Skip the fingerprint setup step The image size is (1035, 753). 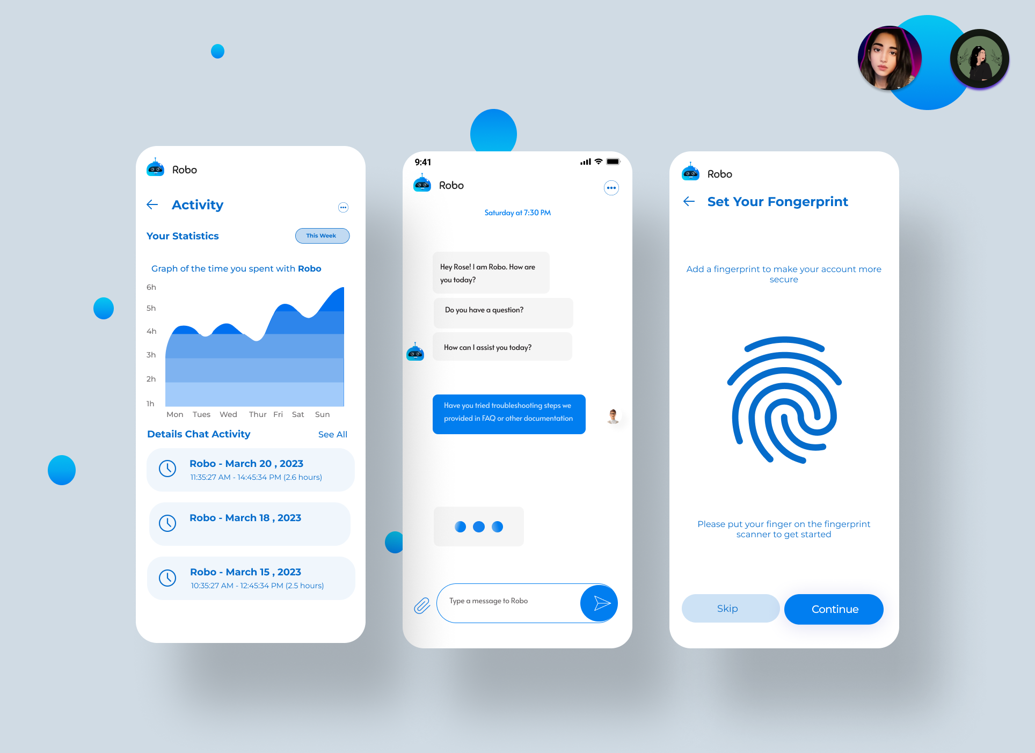click(x=727, y=608)
